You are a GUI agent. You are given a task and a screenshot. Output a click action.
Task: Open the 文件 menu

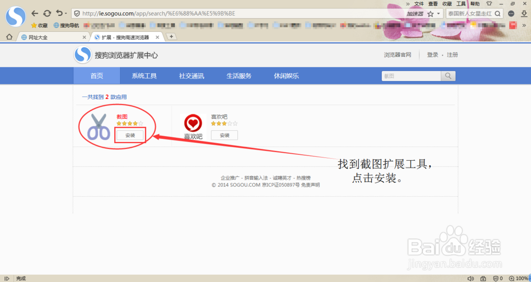419,4
